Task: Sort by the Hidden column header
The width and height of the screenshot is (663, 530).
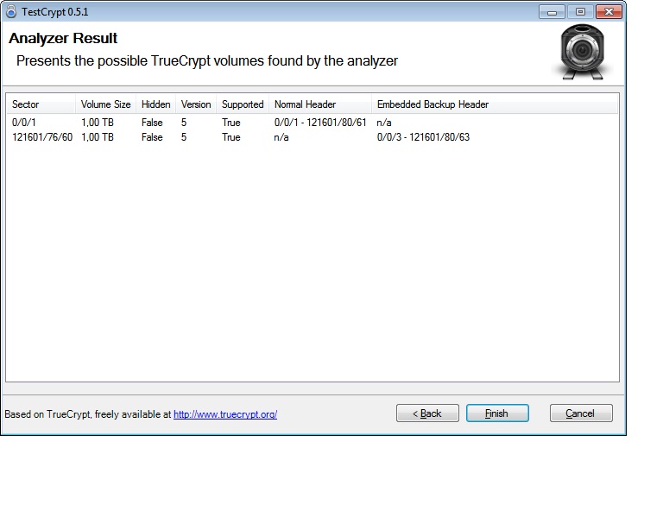Action: (155, 104)
